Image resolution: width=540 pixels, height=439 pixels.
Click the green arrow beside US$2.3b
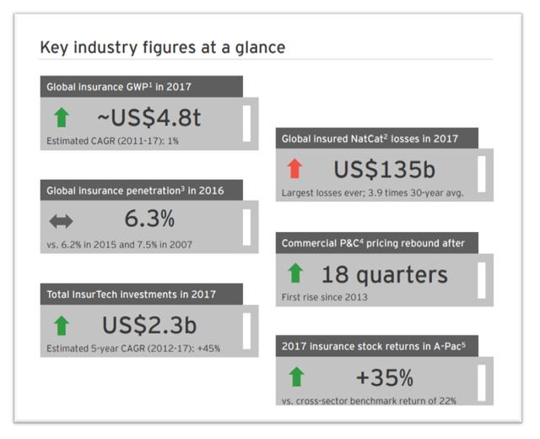tap(62, 326)
